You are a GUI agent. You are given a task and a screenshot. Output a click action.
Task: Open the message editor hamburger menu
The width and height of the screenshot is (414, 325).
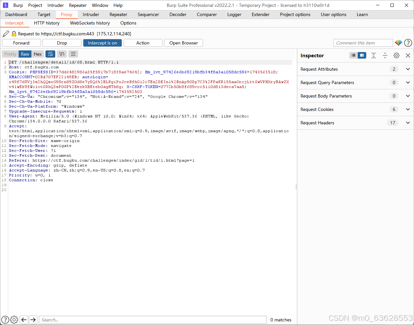point(73,54)
